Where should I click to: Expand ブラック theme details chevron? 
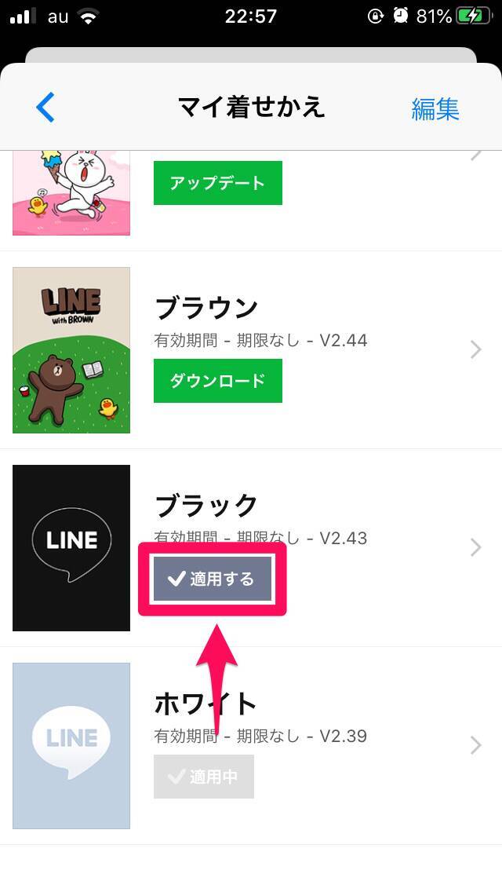pos(475,548)
